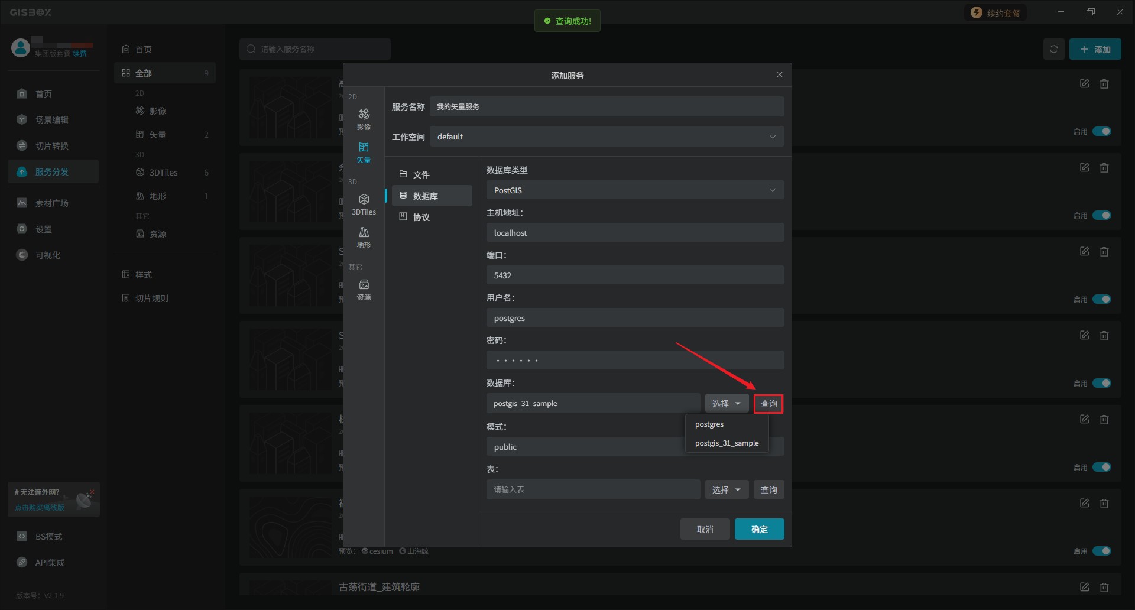Select the 3DTiles icon in dialog
This screenshot has width=1135, height=610.
tap(364, 204)
